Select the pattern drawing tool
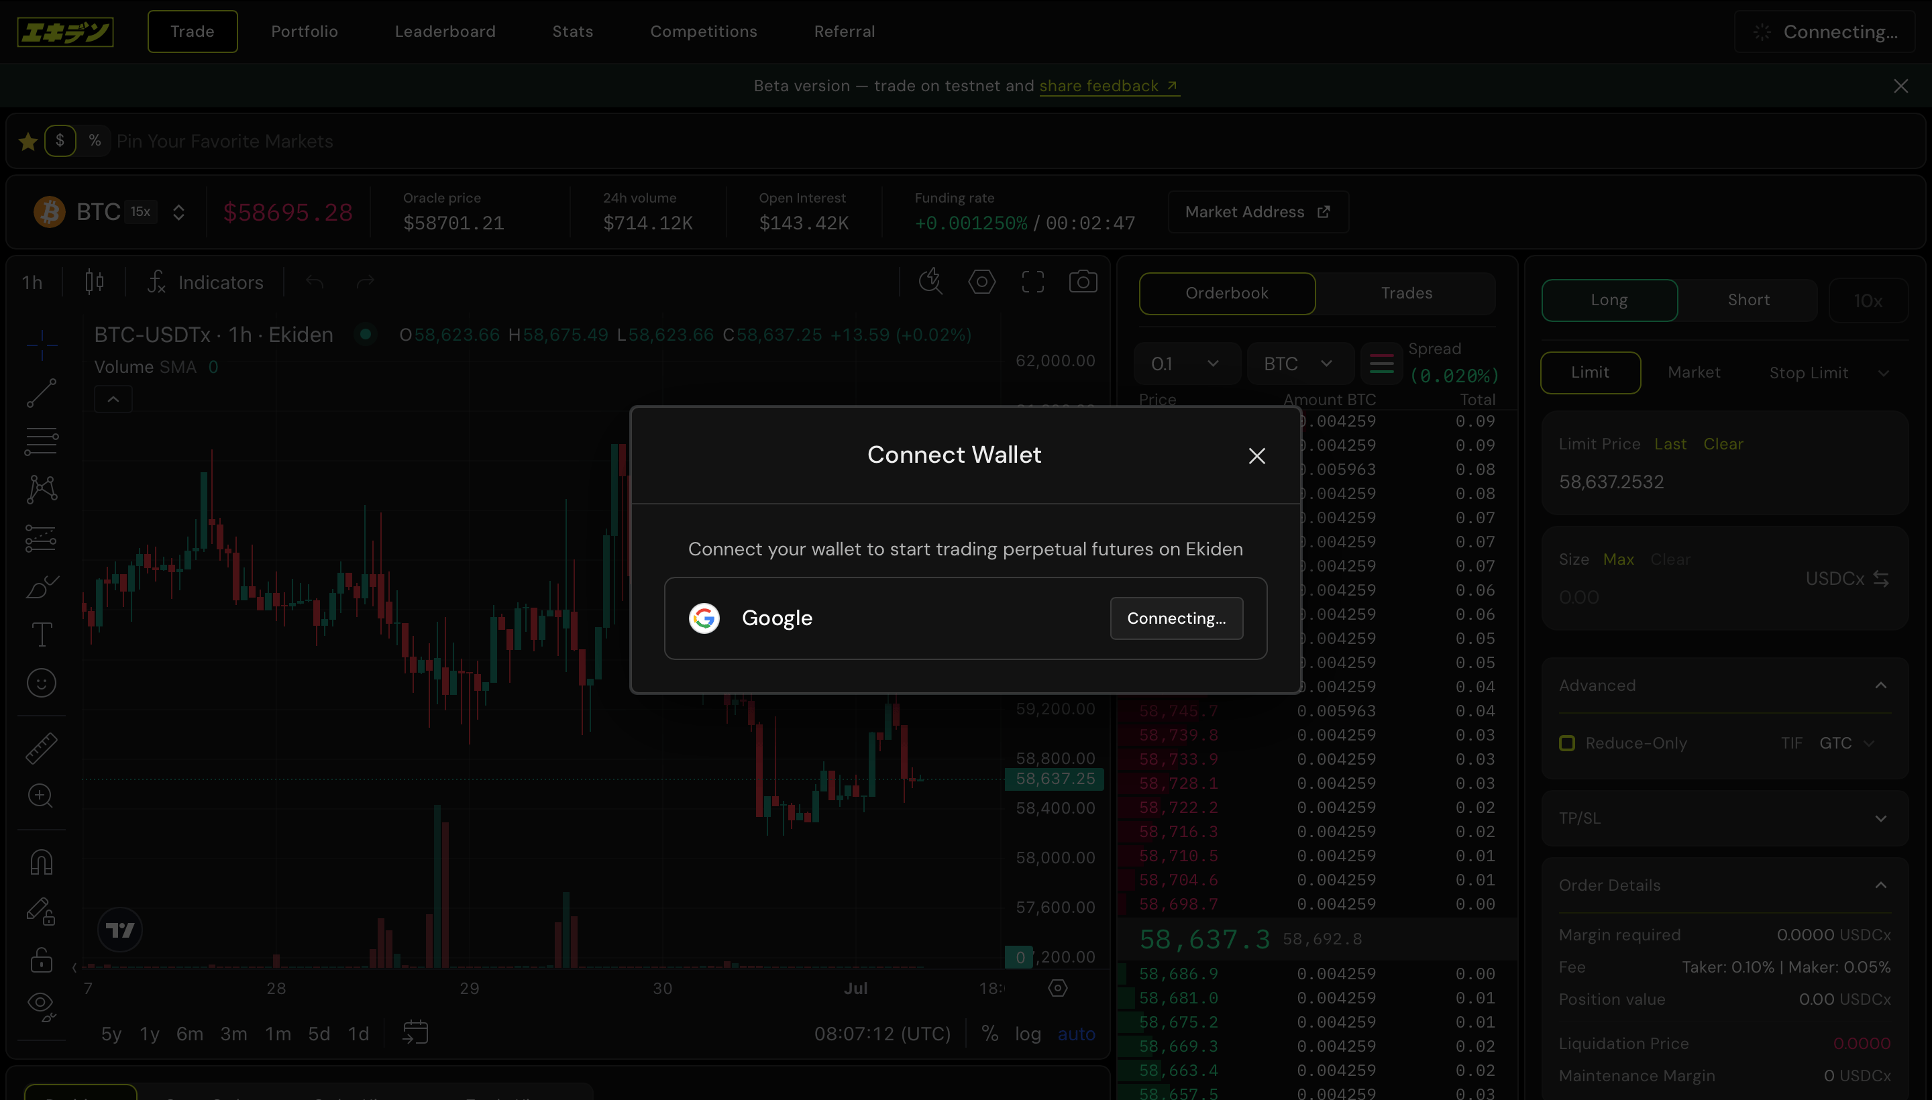The image size is (1932, 1100). [42, 490]
